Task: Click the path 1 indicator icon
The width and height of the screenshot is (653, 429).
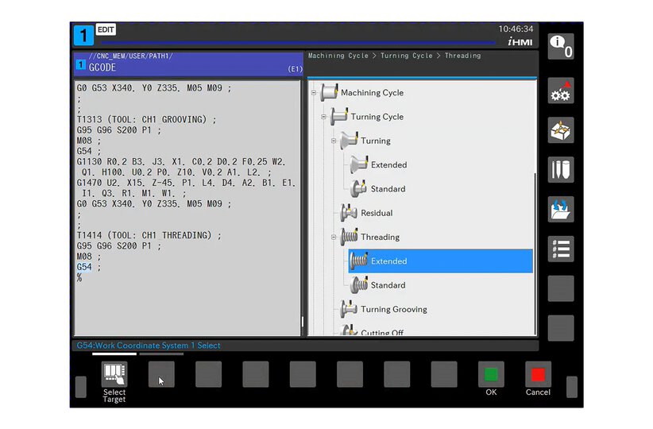Action: (x=83, y=36)
